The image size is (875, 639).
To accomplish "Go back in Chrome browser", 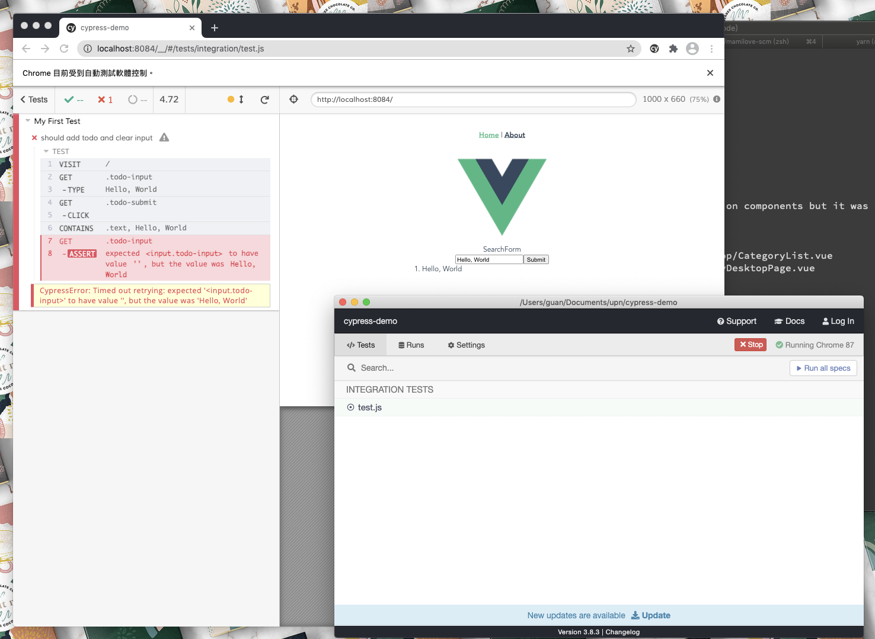I will (x=25, y=49).
